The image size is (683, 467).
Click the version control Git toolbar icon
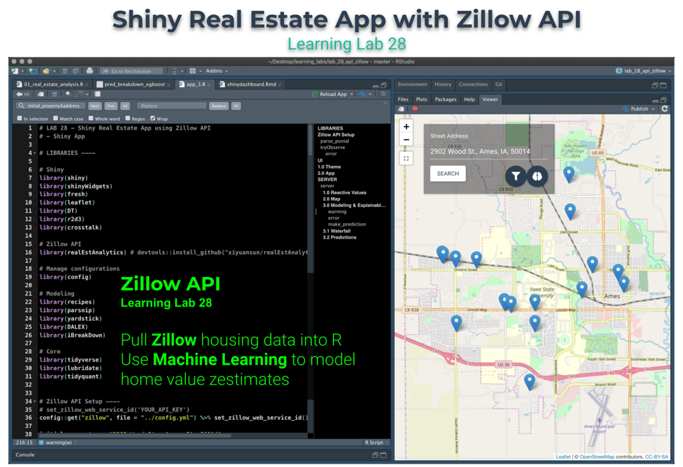click(174, 71)
